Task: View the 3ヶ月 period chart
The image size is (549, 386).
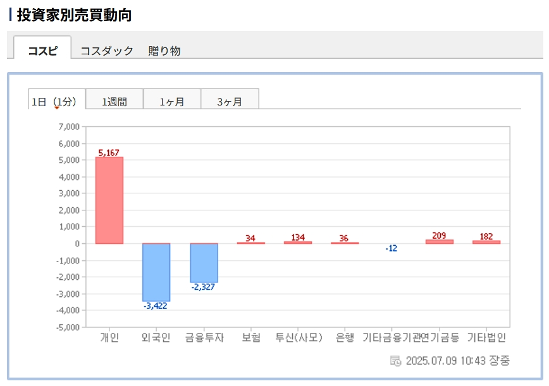Action: pos(230,101)
